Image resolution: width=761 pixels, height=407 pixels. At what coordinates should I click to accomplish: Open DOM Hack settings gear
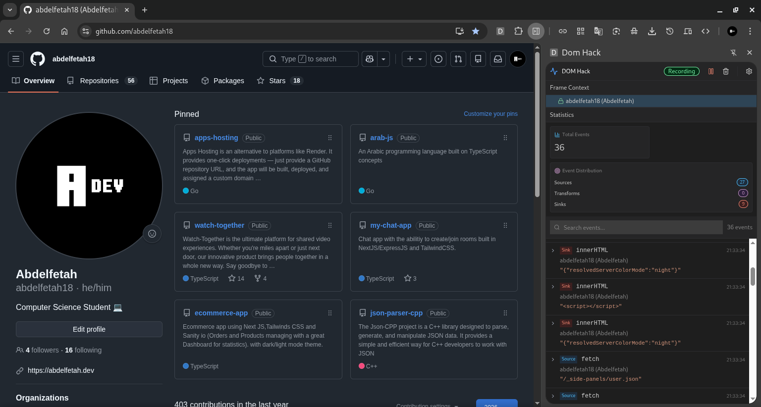749,71
